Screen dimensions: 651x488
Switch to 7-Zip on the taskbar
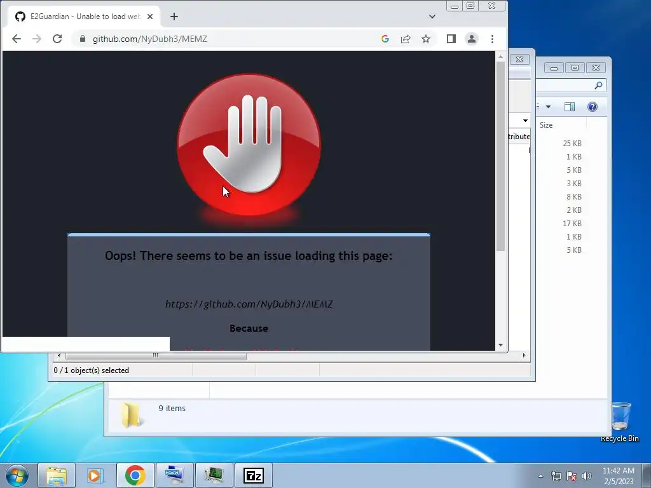click(253, 475)
